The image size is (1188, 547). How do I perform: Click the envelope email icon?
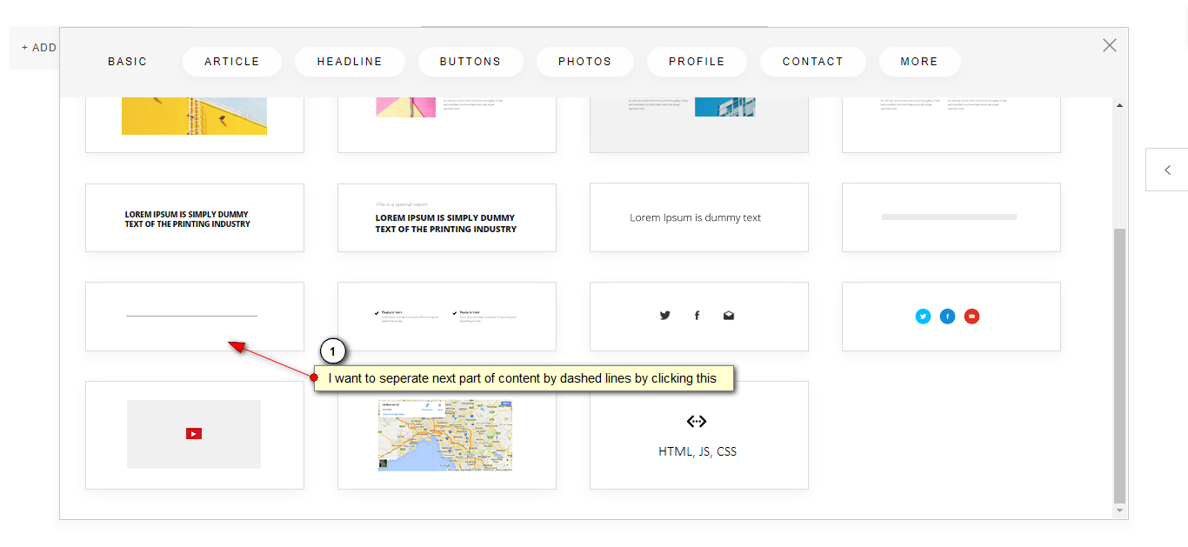[728, 315]
